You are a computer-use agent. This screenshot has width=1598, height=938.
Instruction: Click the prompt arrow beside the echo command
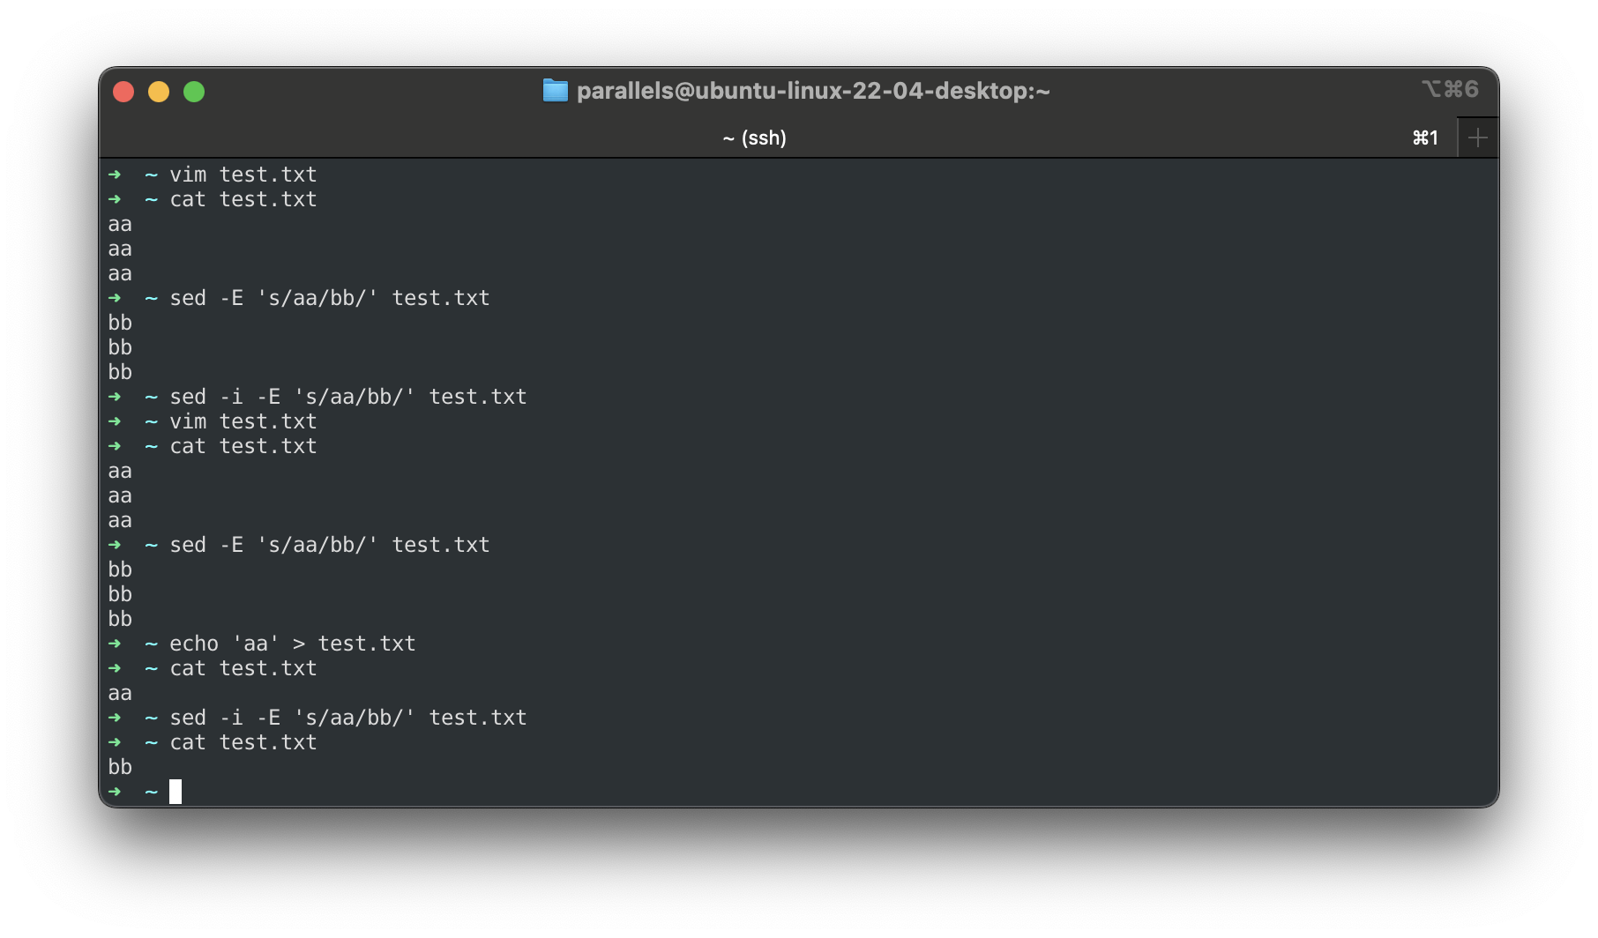pyautogui.click(x=116, y=644)
